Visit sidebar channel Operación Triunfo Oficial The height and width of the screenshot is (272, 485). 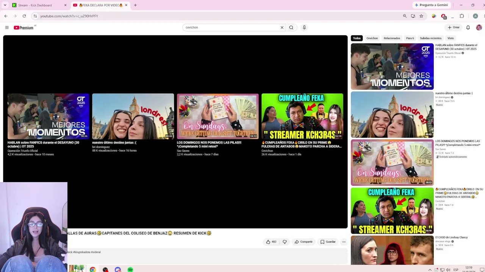[449, 53]
